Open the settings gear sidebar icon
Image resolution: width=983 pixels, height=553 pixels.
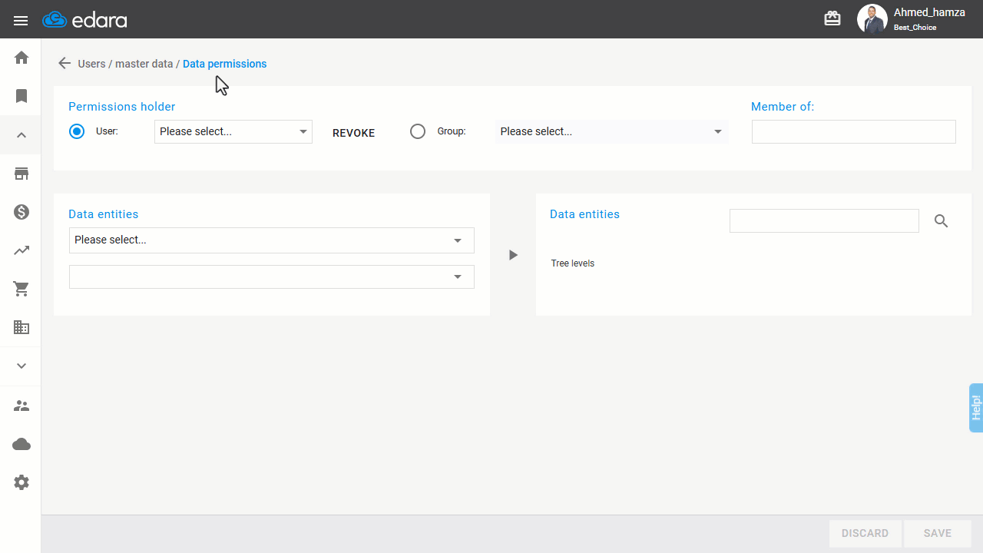click(x=22, y=482)
